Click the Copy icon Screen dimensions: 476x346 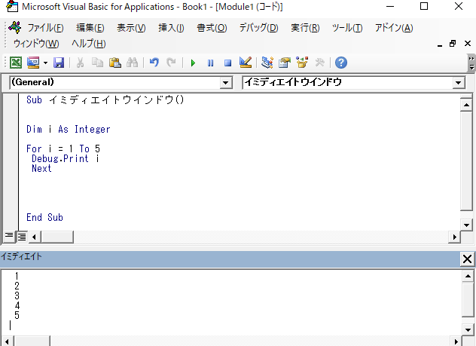97,63
